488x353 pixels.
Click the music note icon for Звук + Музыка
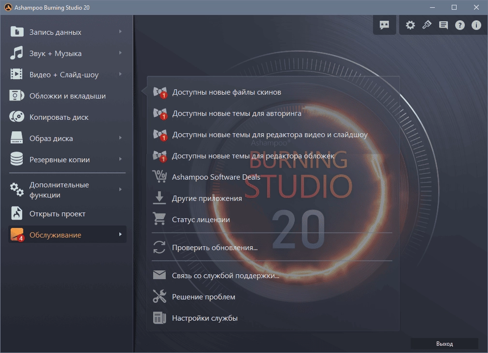(17, 53)
